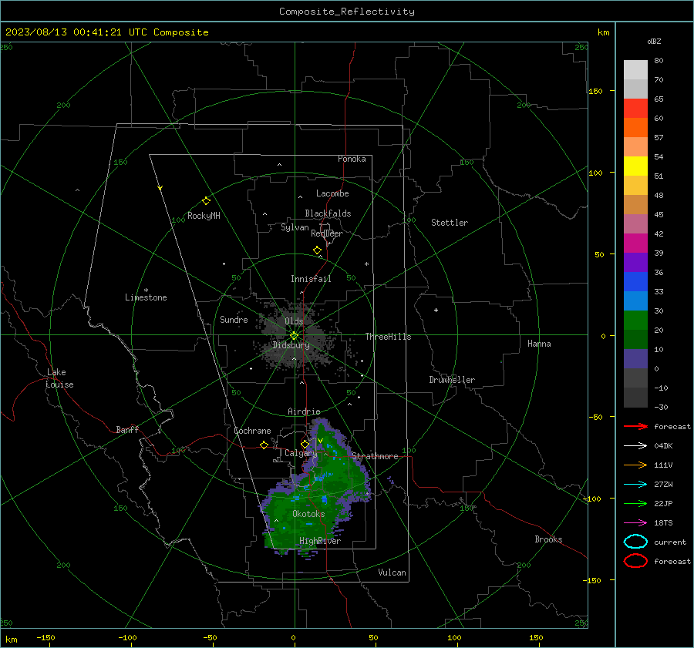Click the Calgary city label
This screenshot has height=648, width=694.
[x=301, y=453]
